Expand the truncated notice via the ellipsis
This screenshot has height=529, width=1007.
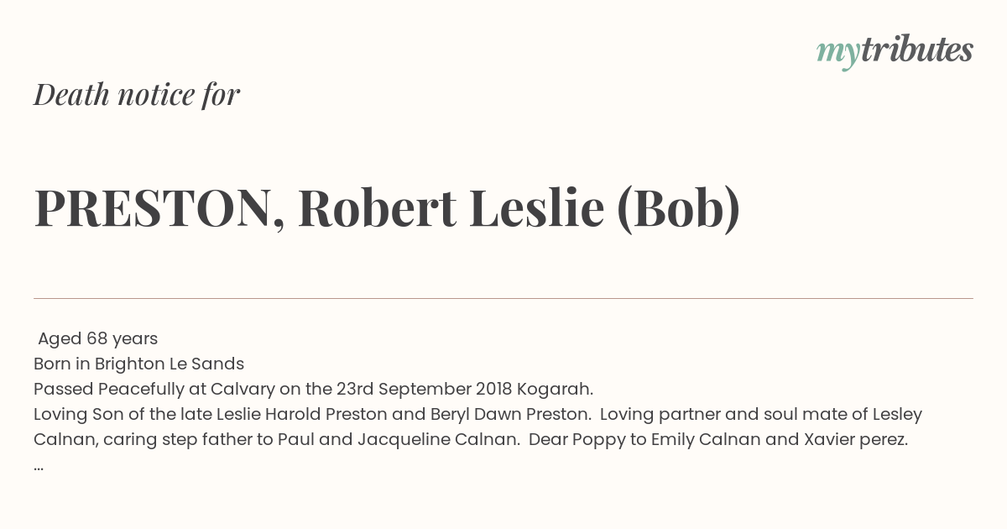coord(39,465)
